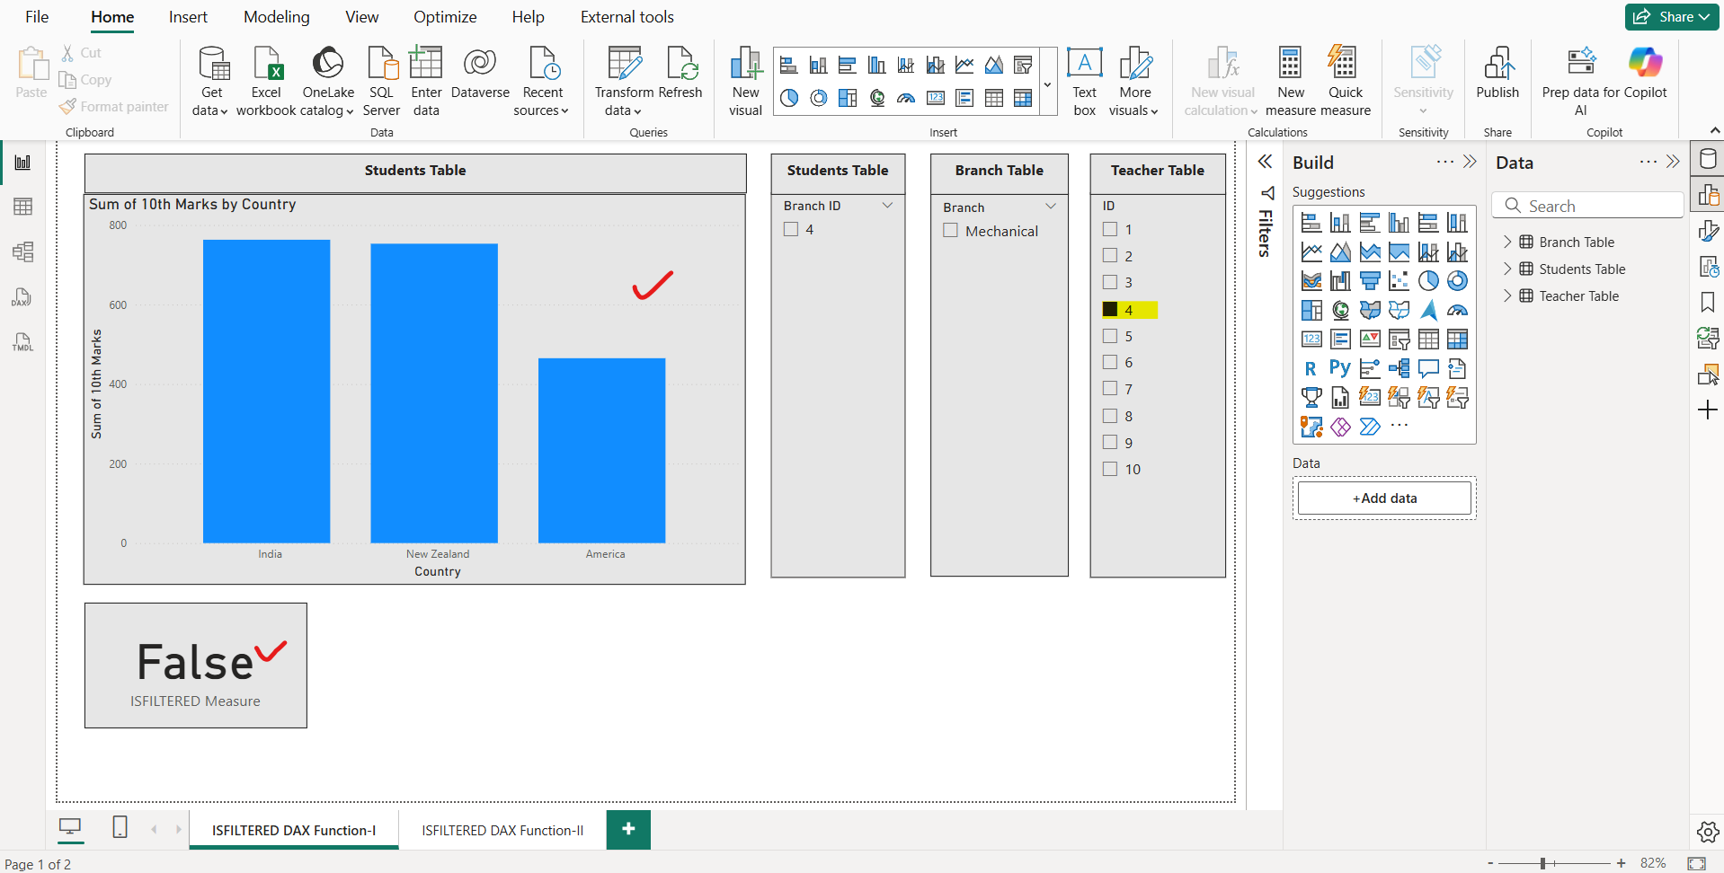Image resolution: width=1724 pixels, height=873 pixels.
Task: Open the Modeling ribbon tab
Action: pyautogui.click(x=276, y=16)
